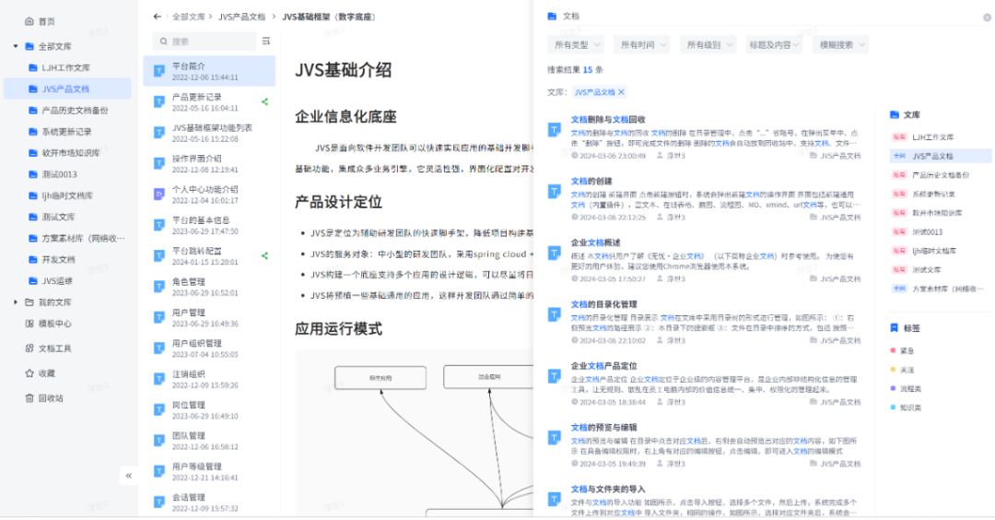Click the JVS产品文档 breadcrumb link
The height and width of the screenshot is (520, 995).
click(242, 17)
